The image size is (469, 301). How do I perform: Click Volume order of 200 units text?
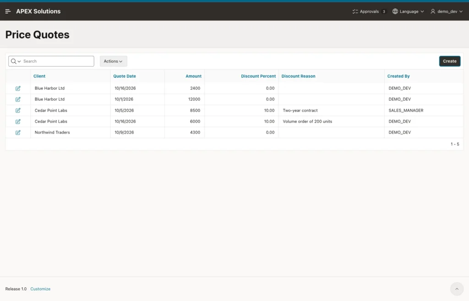click(x=307, y=121)
